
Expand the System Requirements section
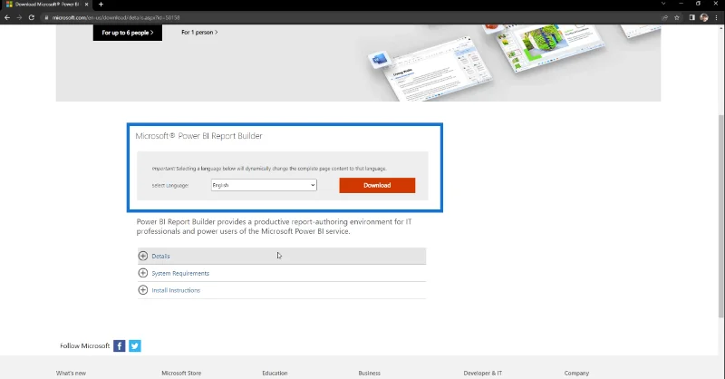[282, 273]
